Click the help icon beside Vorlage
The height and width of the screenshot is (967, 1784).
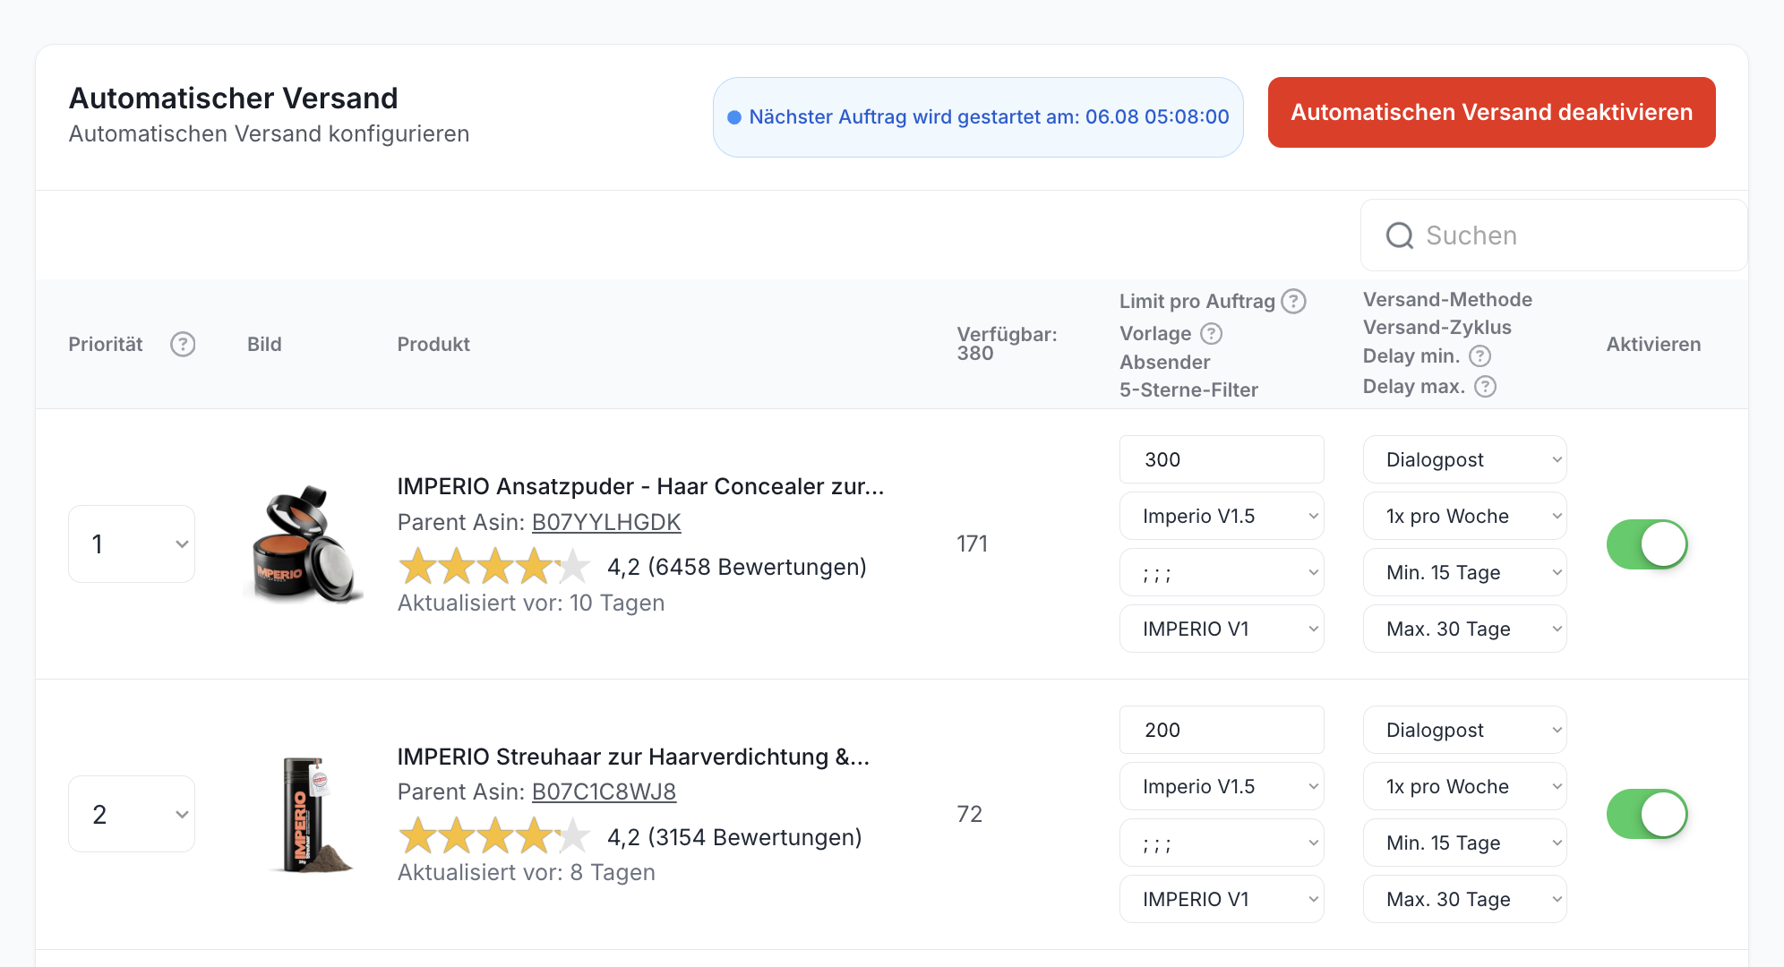coord(1211,334)
